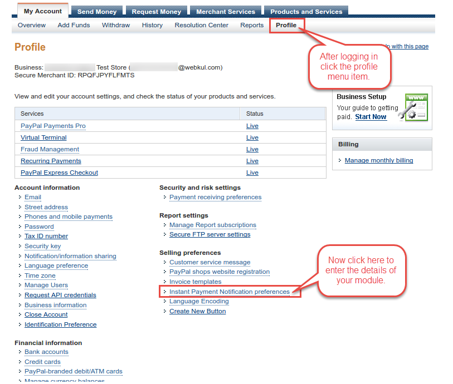Image resolution: width=453 pixels, height=384 pixels.
Task: Open Manage Report subscriptions
Action: point(213,225)
